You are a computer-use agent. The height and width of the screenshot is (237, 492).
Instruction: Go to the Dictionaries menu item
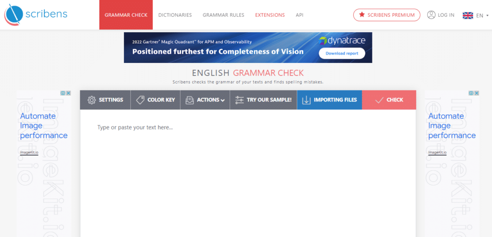[175, 15]
